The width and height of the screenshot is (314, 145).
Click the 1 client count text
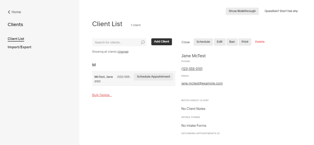pyautogui.click(x=136, y=25)
